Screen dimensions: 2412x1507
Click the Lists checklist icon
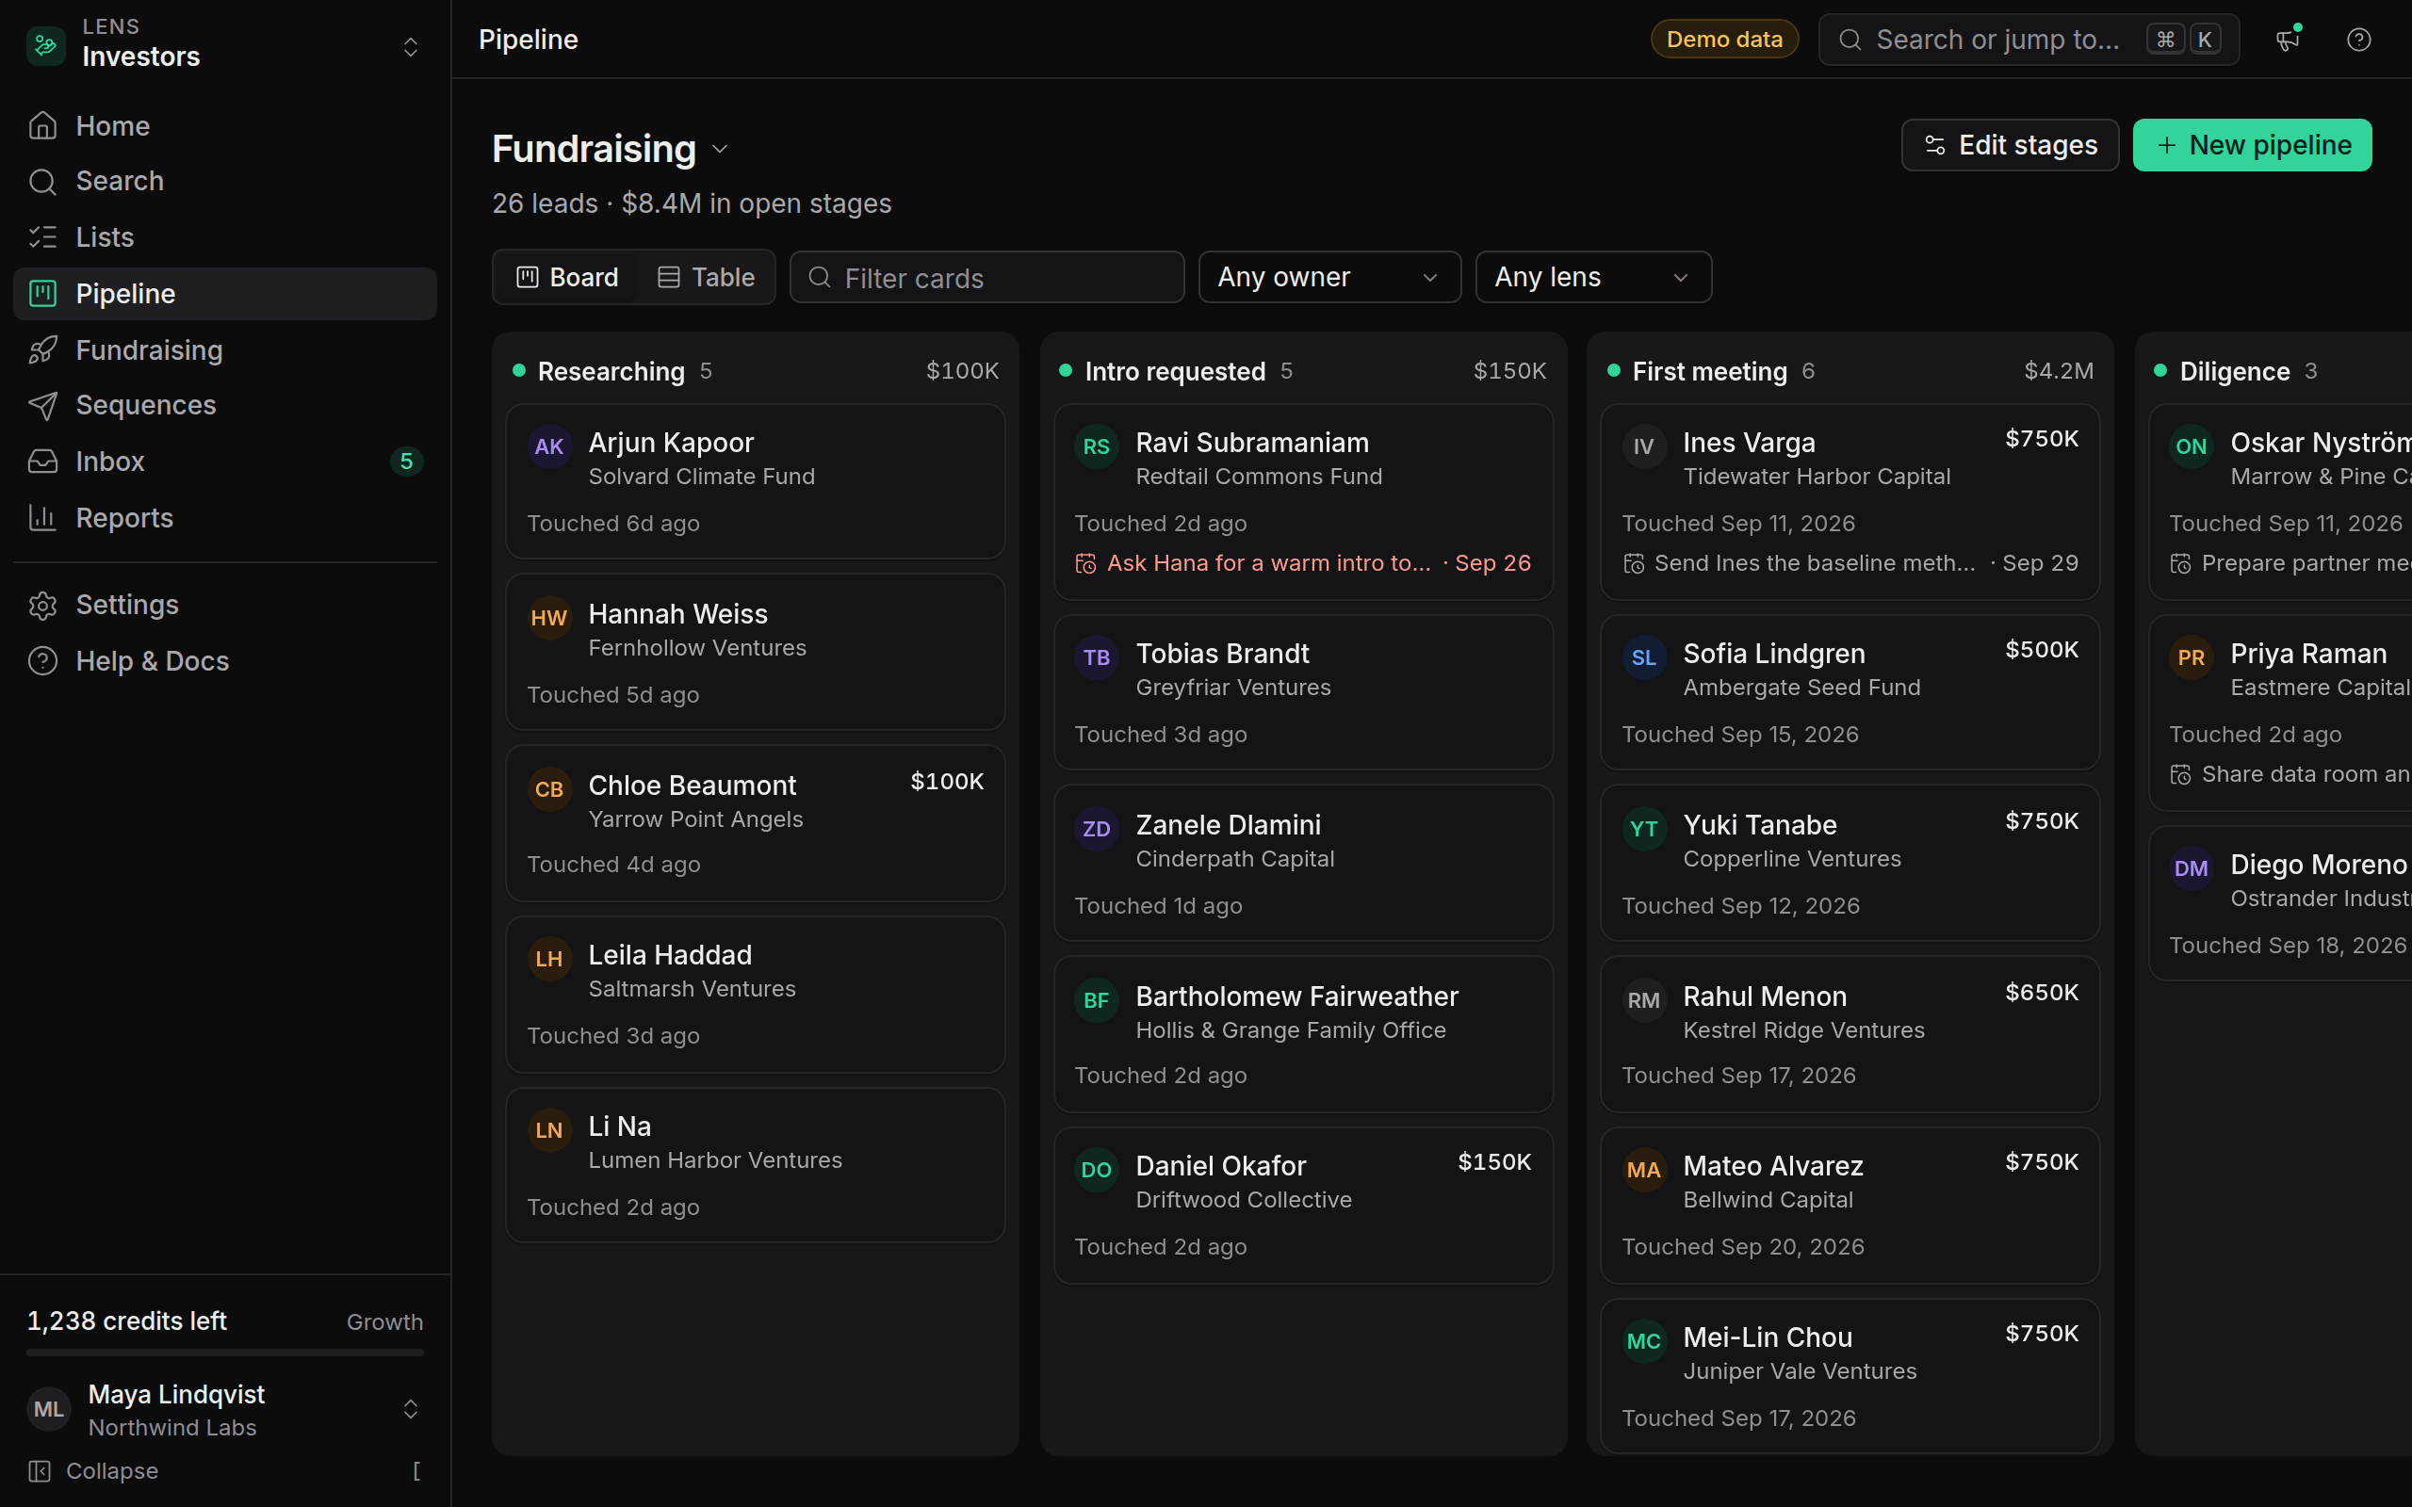(x=42, y=237)
